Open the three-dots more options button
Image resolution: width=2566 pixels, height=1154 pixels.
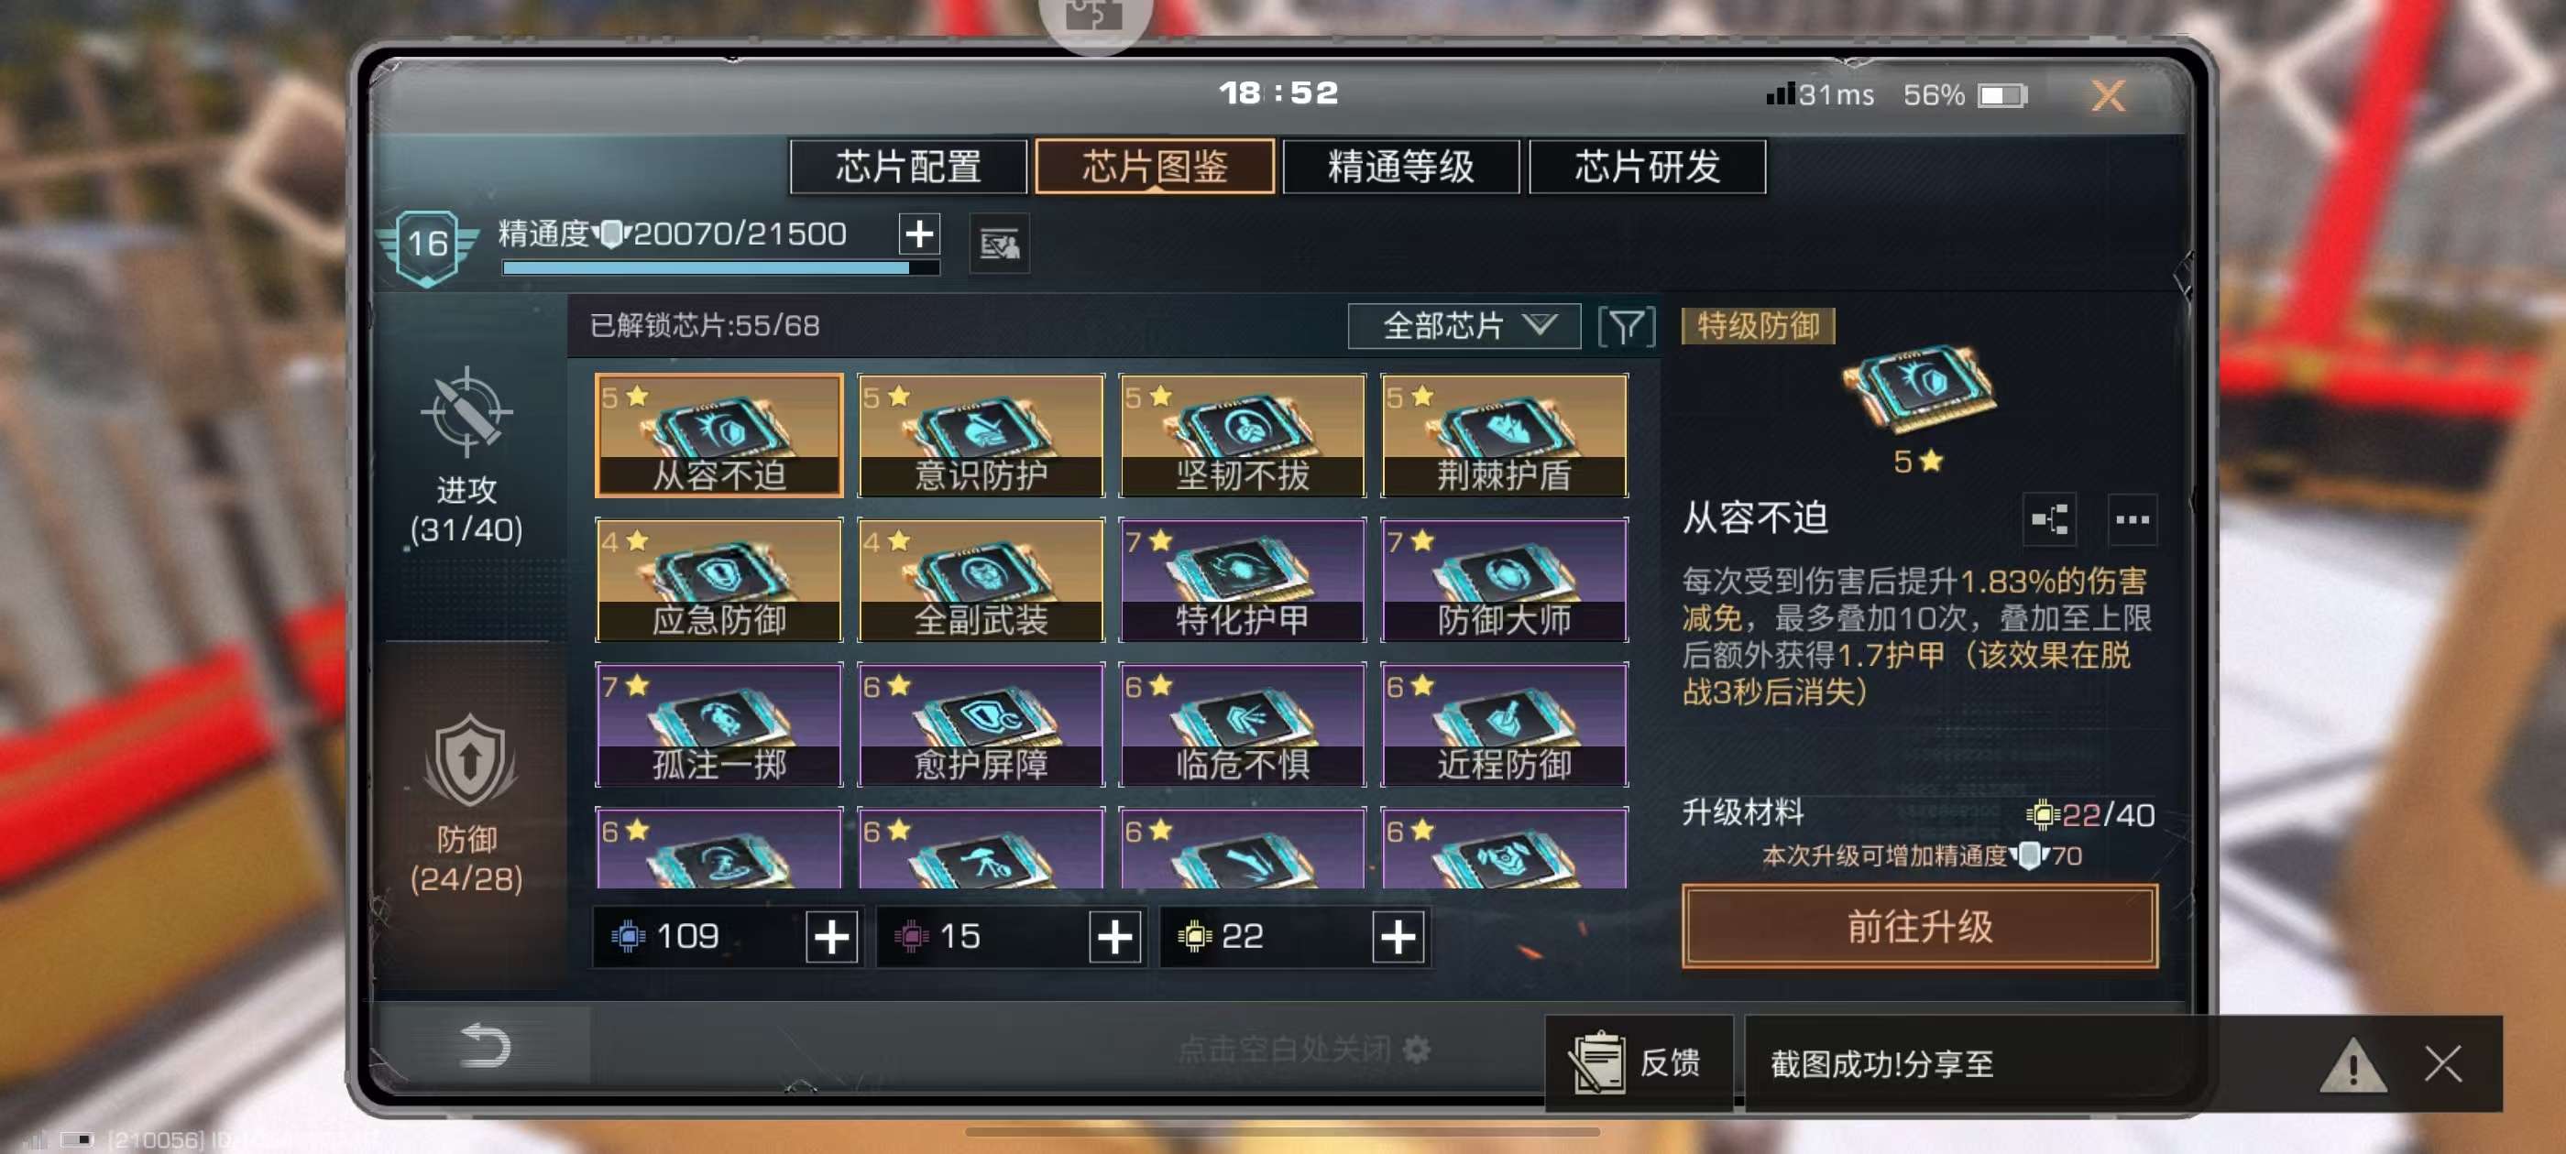[x=2132, y=518]
